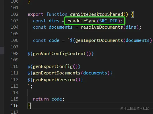This screenshot has width=153, height=114.
Task: Click genExportVersion on line 112
Action: click(x=54, y=80)
